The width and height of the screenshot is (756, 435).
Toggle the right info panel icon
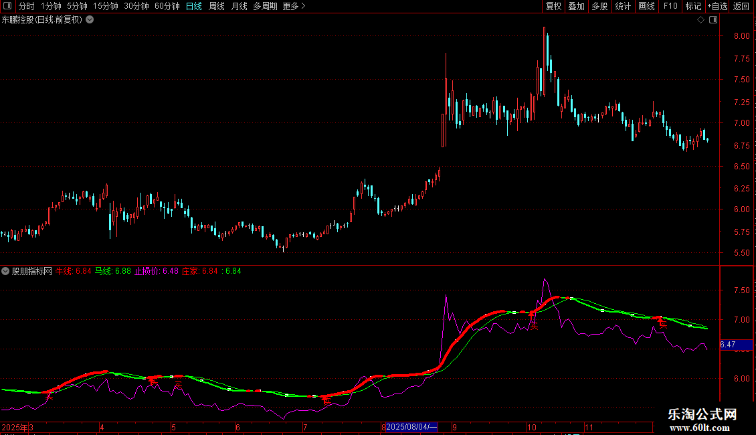(713, 20)
